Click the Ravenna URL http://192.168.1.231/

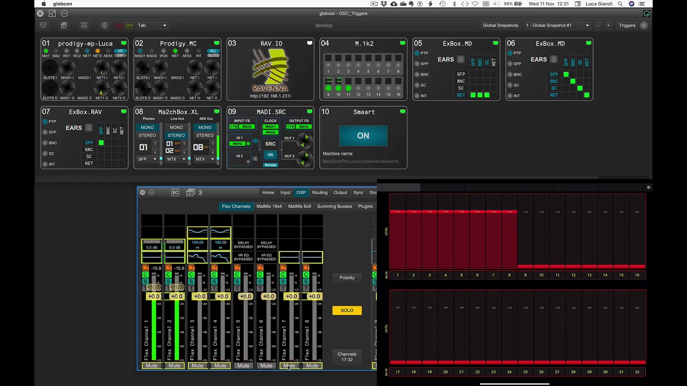(271, 96)
